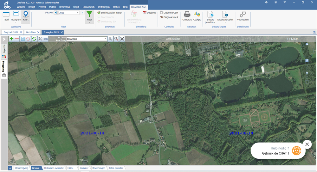This screenshot has width=317, height=172.
Task: Open the Bemesting menu
Action: coord(64,7)
